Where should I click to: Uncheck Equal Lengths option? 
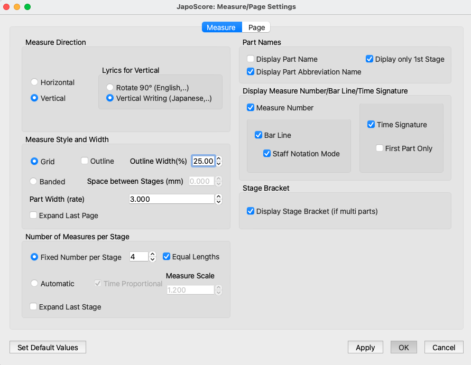click(x=167, y=257)
